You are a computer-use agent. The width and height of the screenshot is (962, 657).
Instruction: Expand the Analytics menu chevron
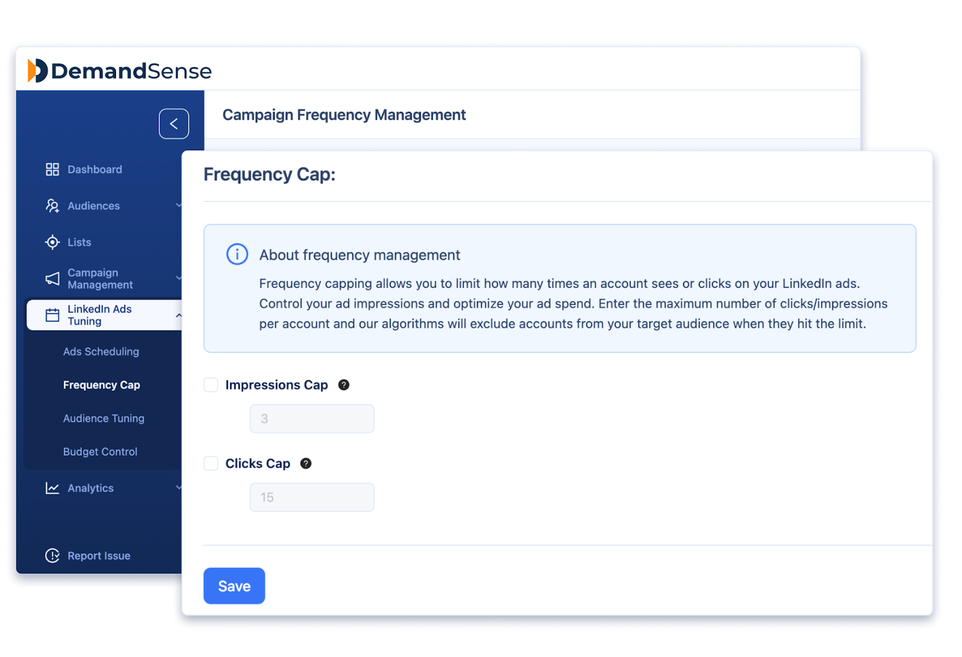(x=179, y=487)
